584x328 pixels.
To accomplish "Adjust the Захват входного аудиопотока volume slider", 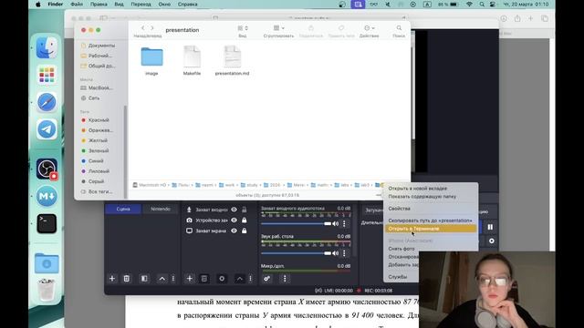I will 296,223.
